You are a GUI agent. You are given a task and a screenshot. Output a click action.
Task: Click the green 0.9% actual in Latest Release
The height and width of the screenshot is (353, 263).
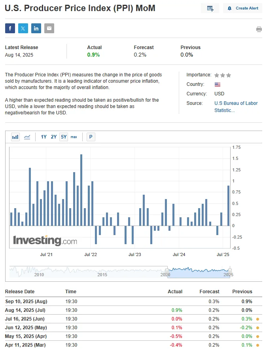[x=93, y=55]
